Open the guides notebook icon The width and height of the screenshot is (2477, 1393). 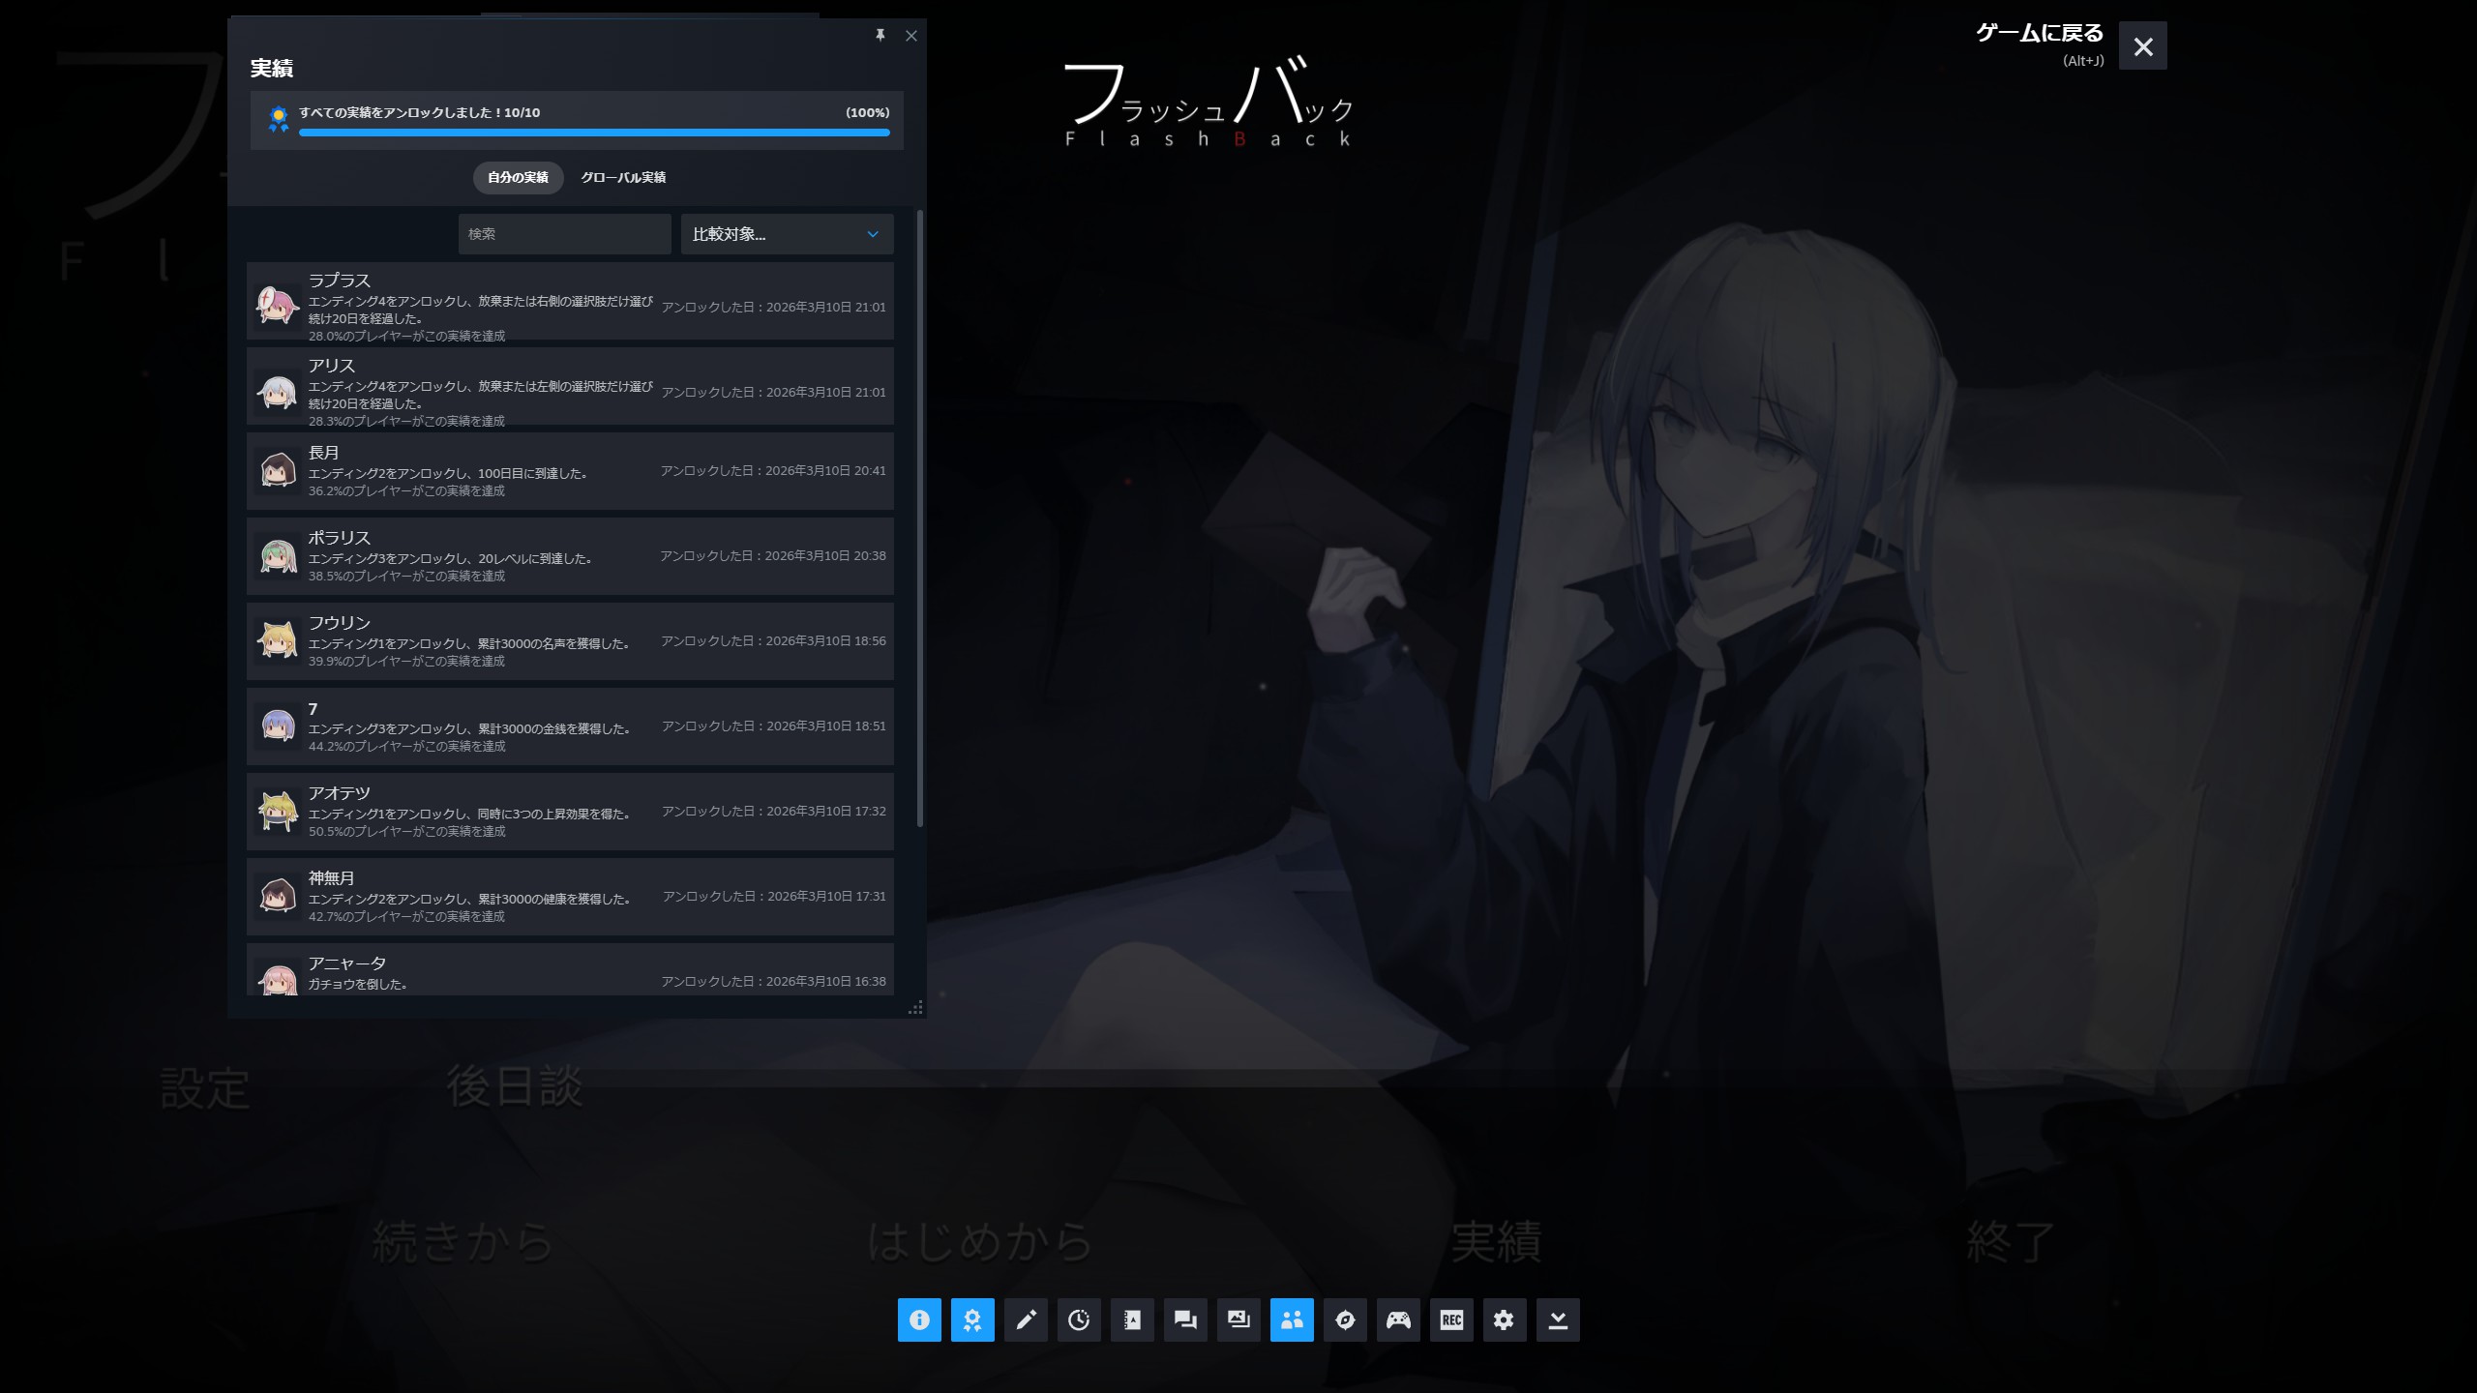point(1132,1319)
